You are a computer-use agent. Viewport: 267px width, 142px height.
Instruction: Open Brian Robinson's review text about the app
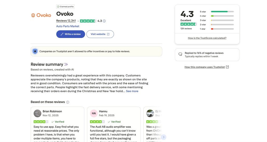57,134
